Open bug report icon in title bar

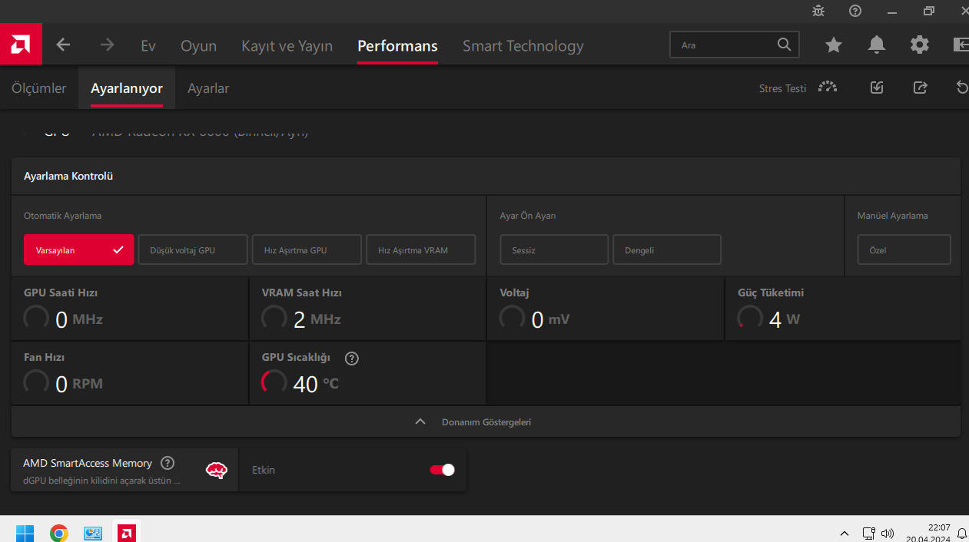tap(818, 11)
